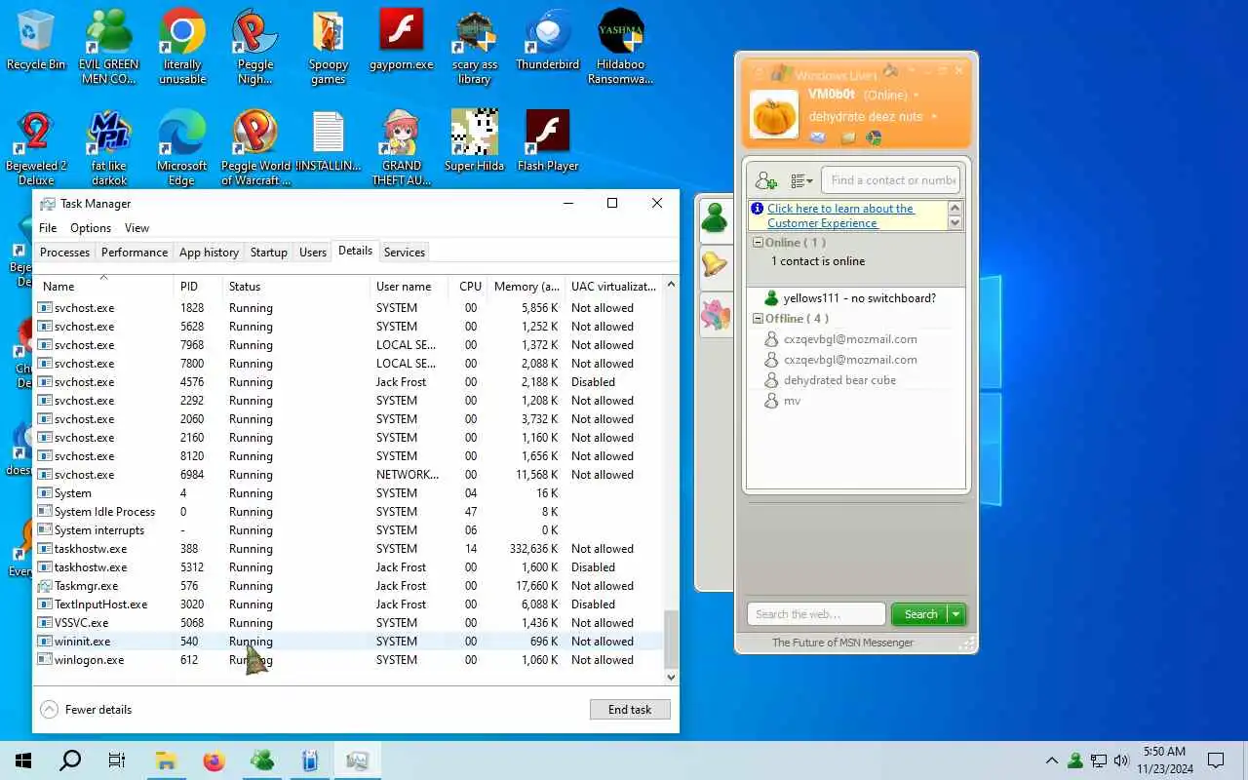This screenshot has width=1248, height=780.
Task: Open Peggle World of Warcraft shortcut
Action: tap(255, 148)
